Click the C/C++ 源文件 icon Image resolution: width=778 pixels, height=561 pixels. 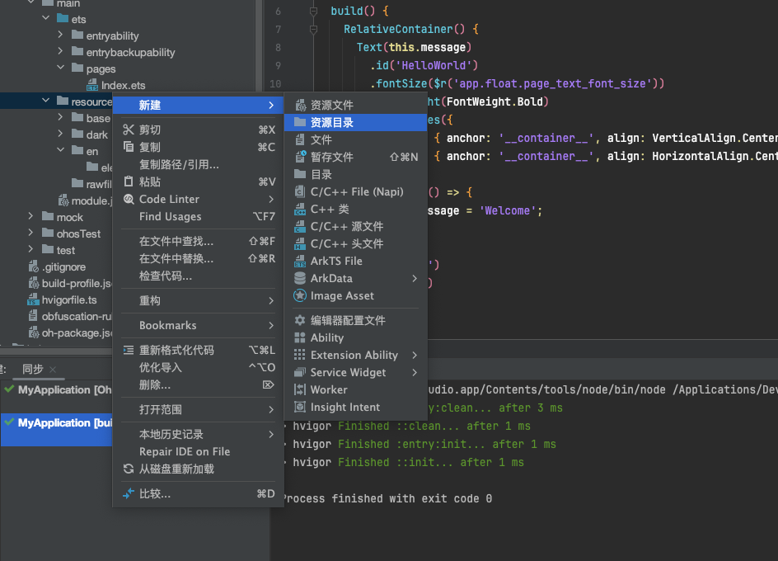point(300,226)
